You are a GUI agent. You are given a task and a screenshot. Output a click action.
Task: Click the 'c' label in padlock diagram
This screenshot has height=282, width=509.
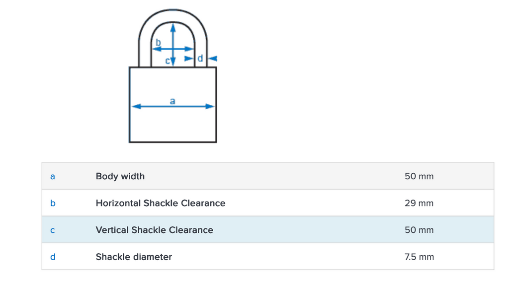pos(168,62)
